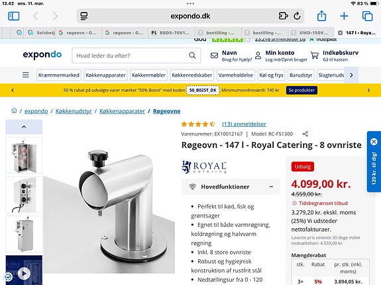Go to homepage via breadcrumb home icon
Screen dimensions: 381x285
click(x=14, y=110)
